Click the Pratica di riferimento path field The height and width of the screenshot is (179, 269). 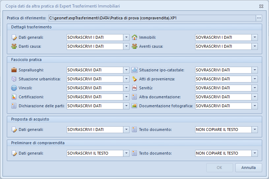[x=151, y=18]
